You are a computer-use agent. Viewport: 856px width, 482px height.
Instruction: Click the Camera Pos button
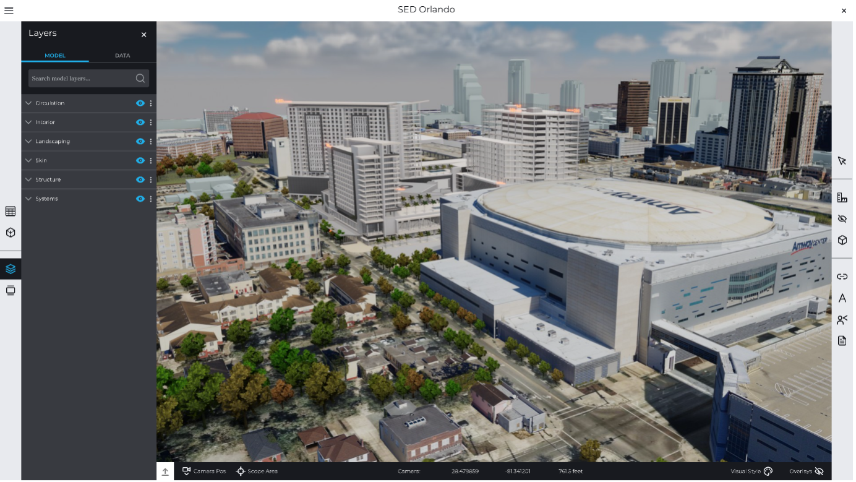(x=204, y=471)
